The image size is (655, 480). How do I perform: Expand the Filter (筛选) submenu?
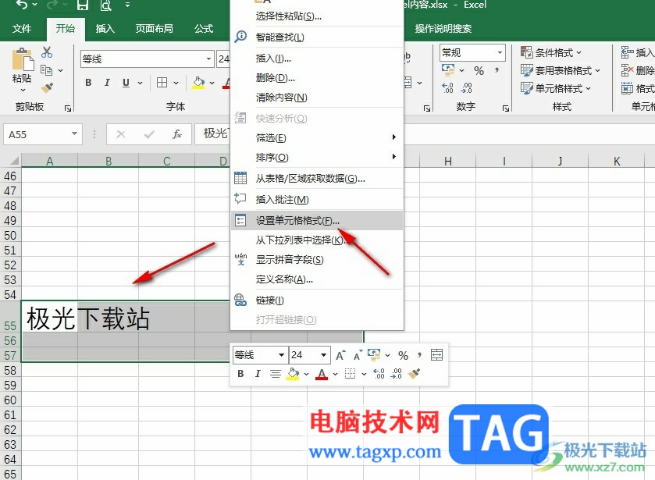[x=317, y=137]
